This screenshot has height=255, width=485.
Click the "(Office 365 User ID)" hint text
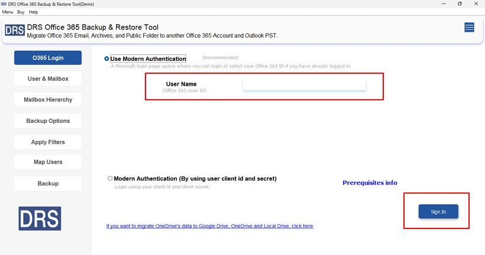pos(184,90)
